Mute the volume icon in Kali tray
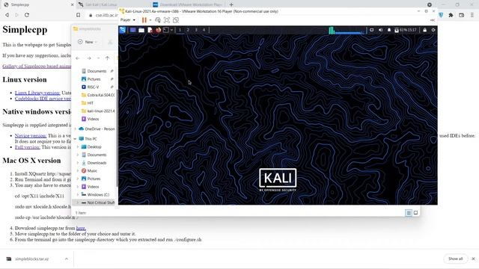This screenshot has height=269, width=479. pos(380,30)
